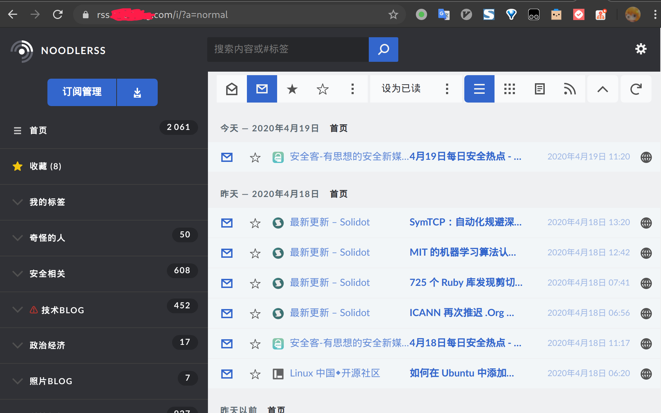Click the search content or tags field
The width and height of the screenshot is (661, 413).
point(288,50)
